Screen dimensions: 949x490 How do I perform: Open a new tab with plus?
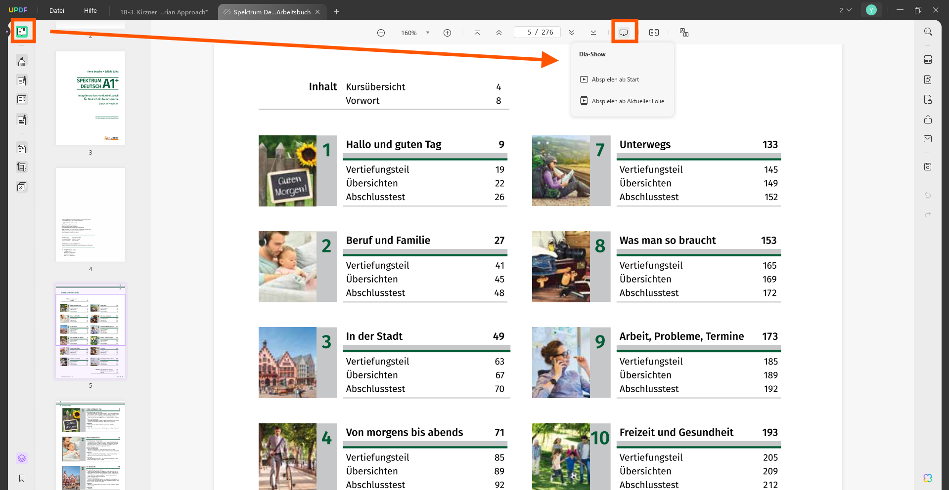click(336, 12)
